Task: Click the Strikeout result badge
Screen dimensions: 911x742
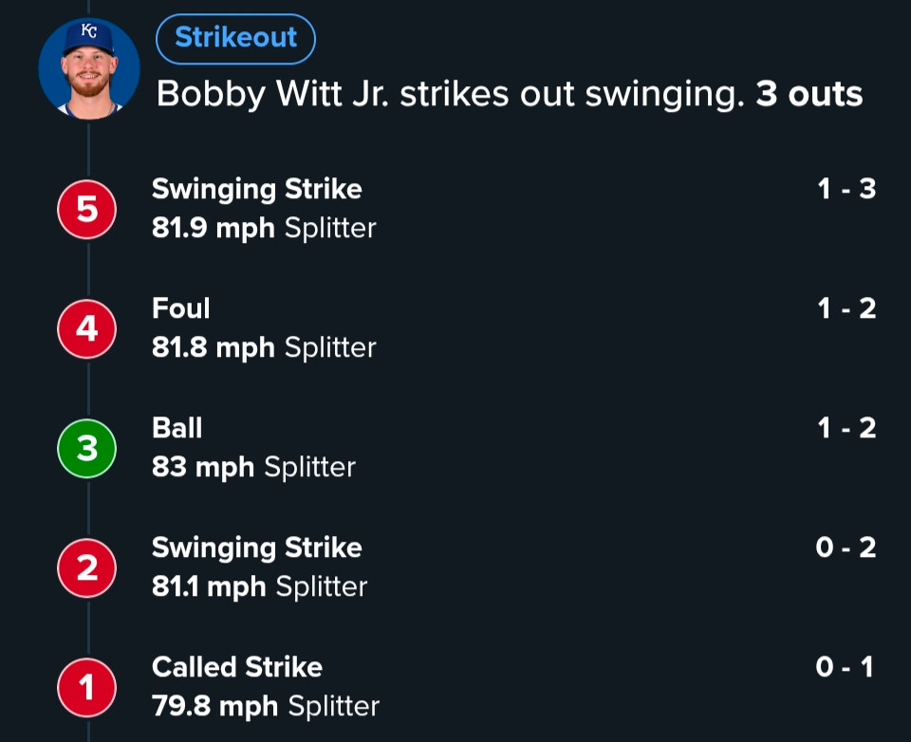Action: (235, 38)
